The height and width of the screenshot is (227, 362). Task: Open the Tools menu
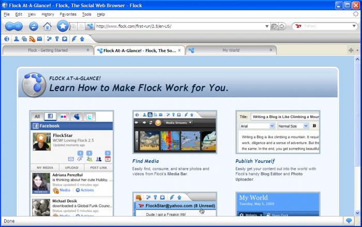click(86, 14)
